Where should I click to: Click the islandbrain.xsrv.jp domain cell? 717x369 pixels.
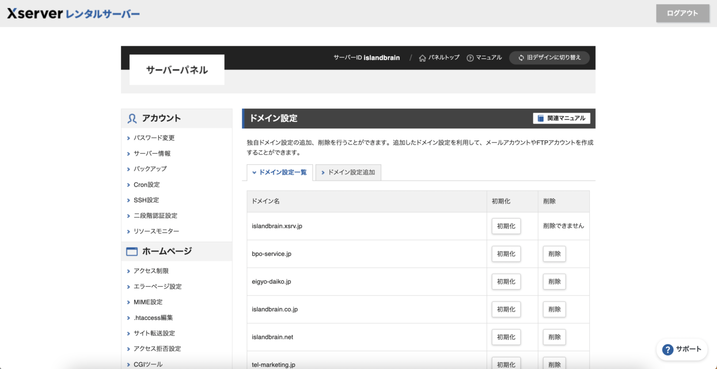point(367,226)
